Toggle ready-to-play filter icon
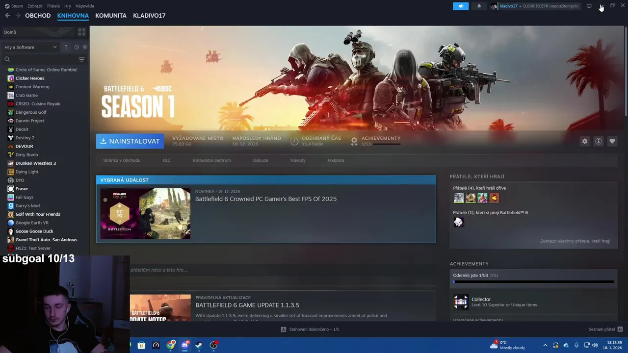This screenshot has width=628, height=353. [85, 47]
